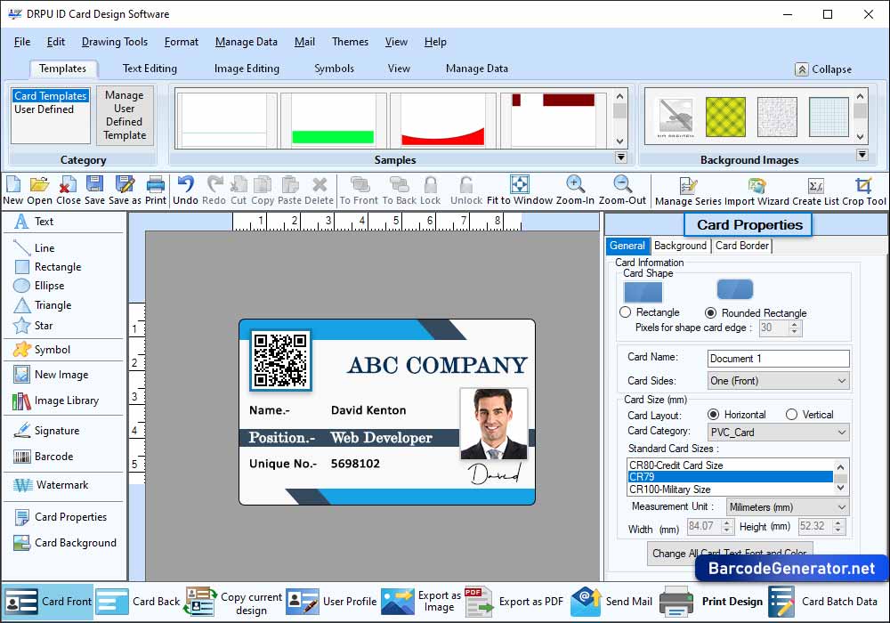Click the Create List icon
Viewport: 890px width, 623px height.
815,185
